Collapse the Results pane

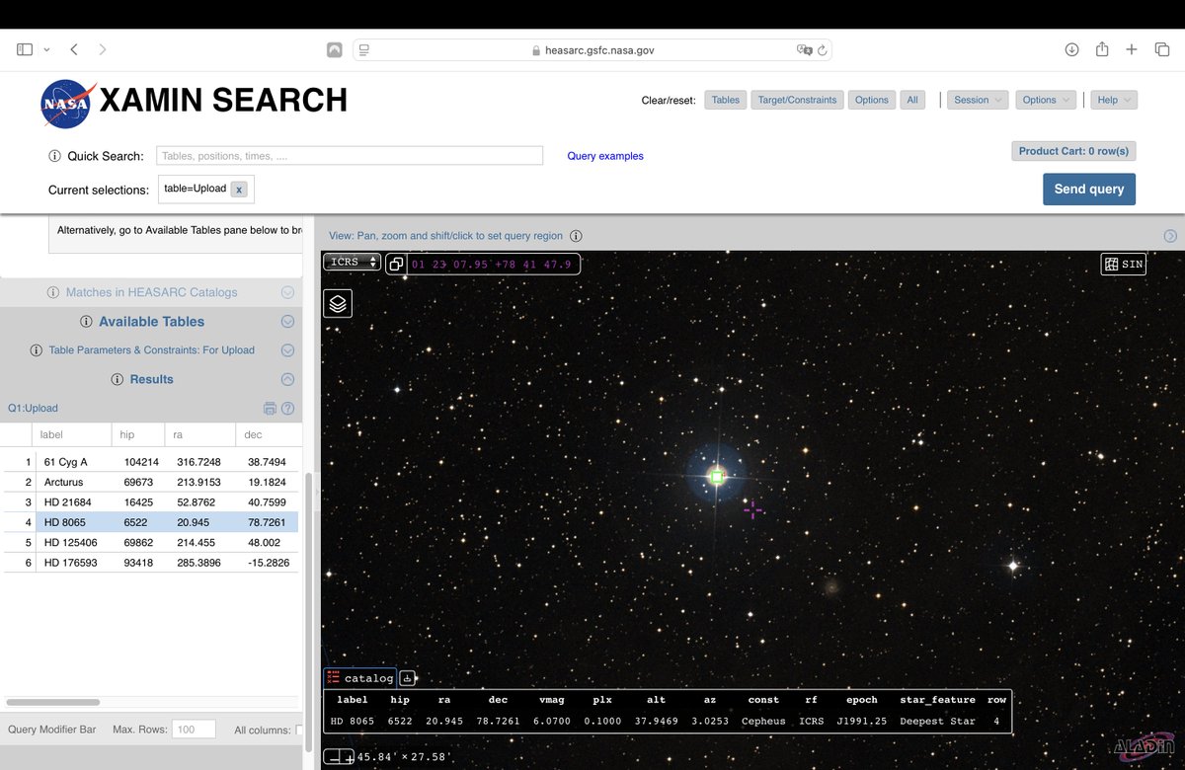tap(287, 379)
